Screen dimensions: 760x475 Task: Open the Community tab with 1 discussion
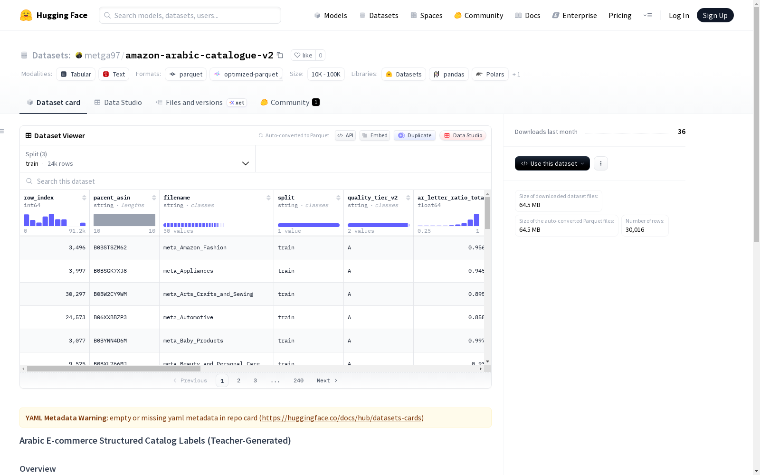(290, 102)
